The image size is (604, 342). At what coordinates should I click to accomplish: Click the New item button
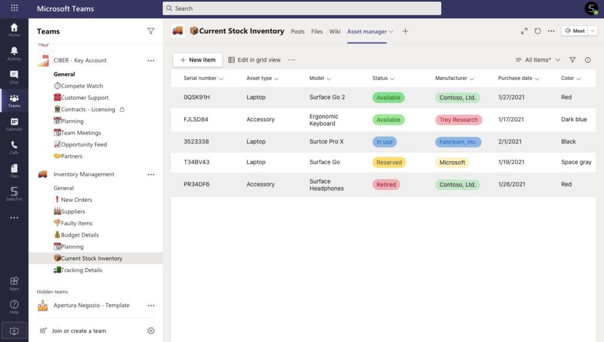198,60
